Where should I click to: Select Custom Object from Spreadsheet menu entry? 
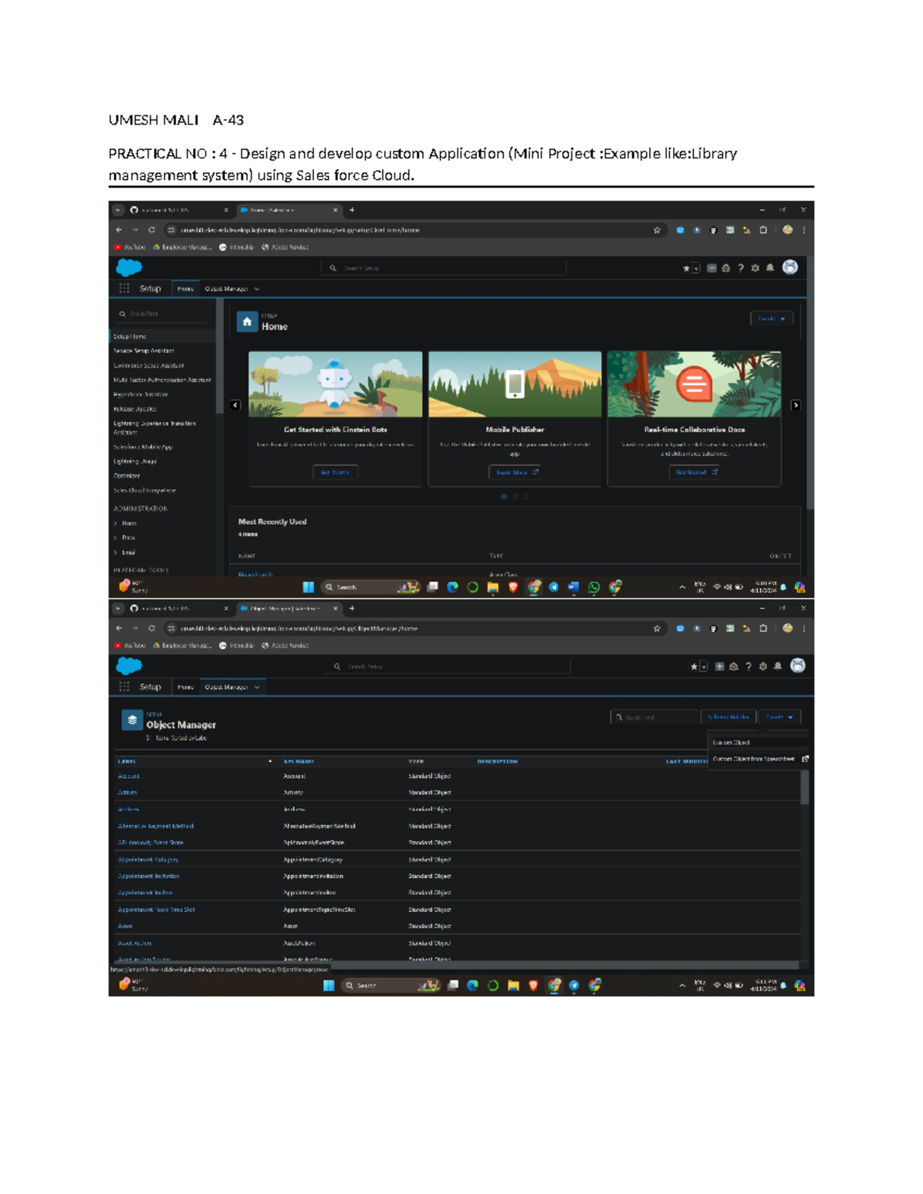(x=754, y=759)
